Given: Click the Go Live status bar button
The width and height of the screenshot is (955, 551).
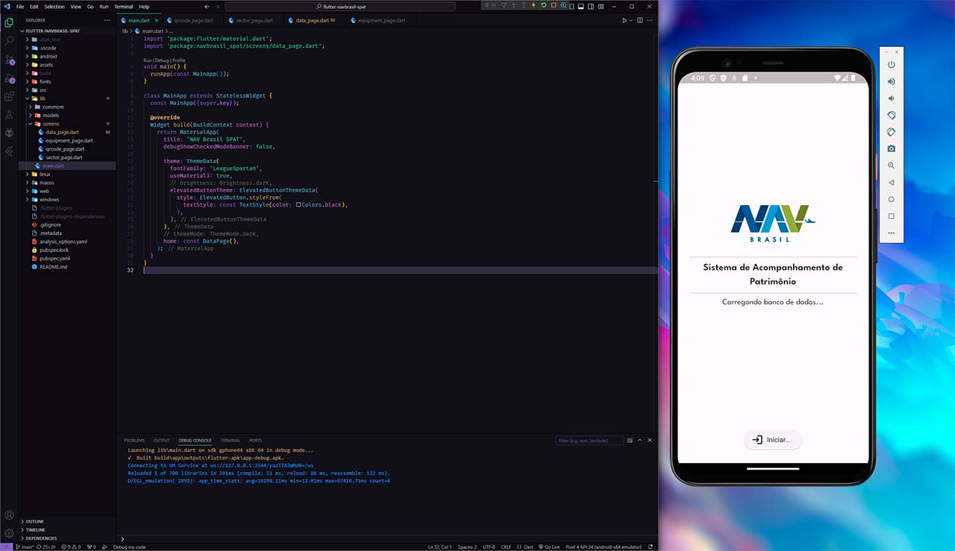Looking at the screenshot, I should (x=548, y=547).
